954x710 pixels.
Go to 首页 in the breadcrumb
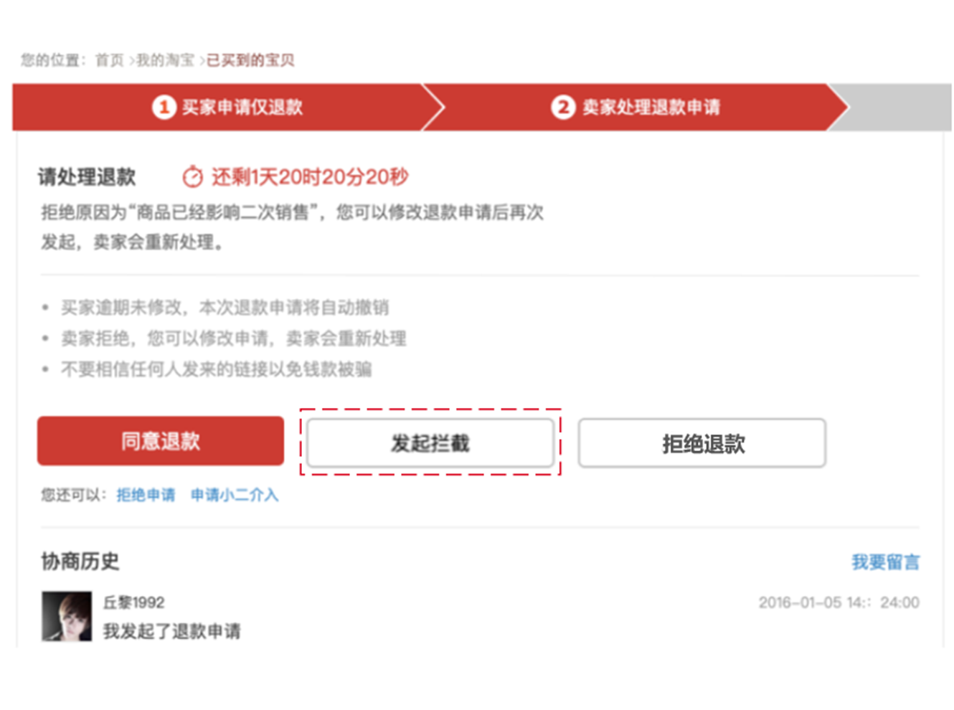pos(110,60)
